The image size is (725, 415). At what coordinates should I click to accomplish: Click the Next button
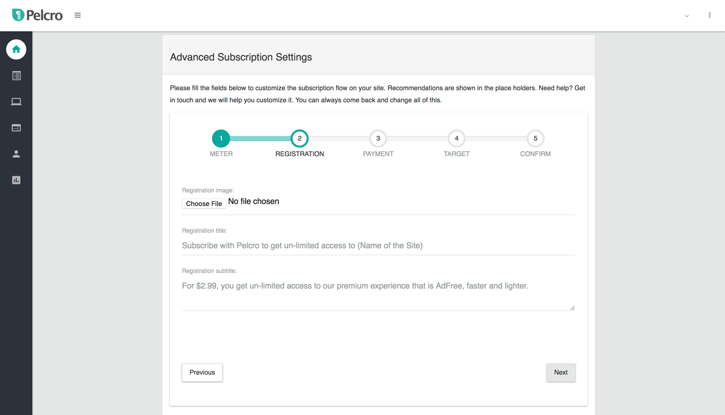[x=561, y=372]
